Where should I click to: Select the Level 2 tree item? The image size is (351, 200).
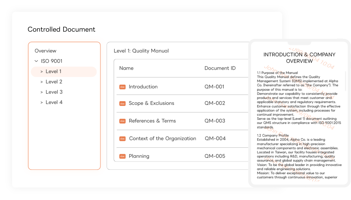[x=54, y=82]
